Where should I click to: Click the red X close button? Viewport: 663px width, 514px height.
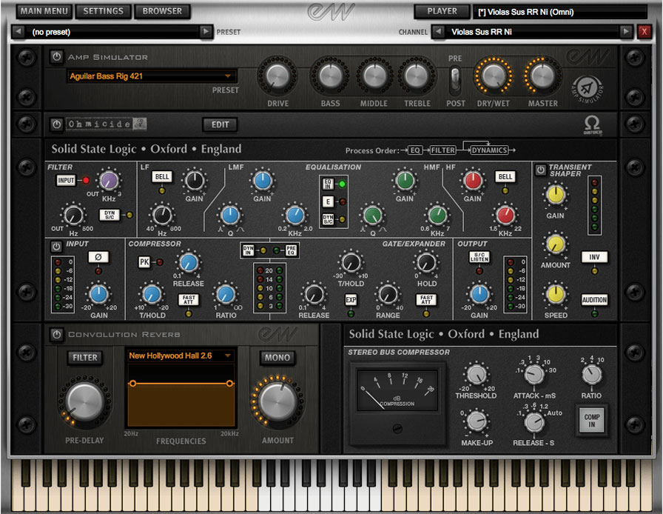point(644,32)
